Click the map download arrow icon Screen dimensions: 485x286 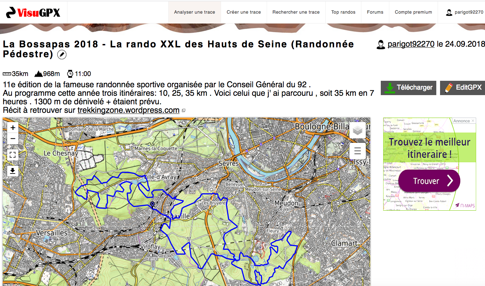pos(13,171)
